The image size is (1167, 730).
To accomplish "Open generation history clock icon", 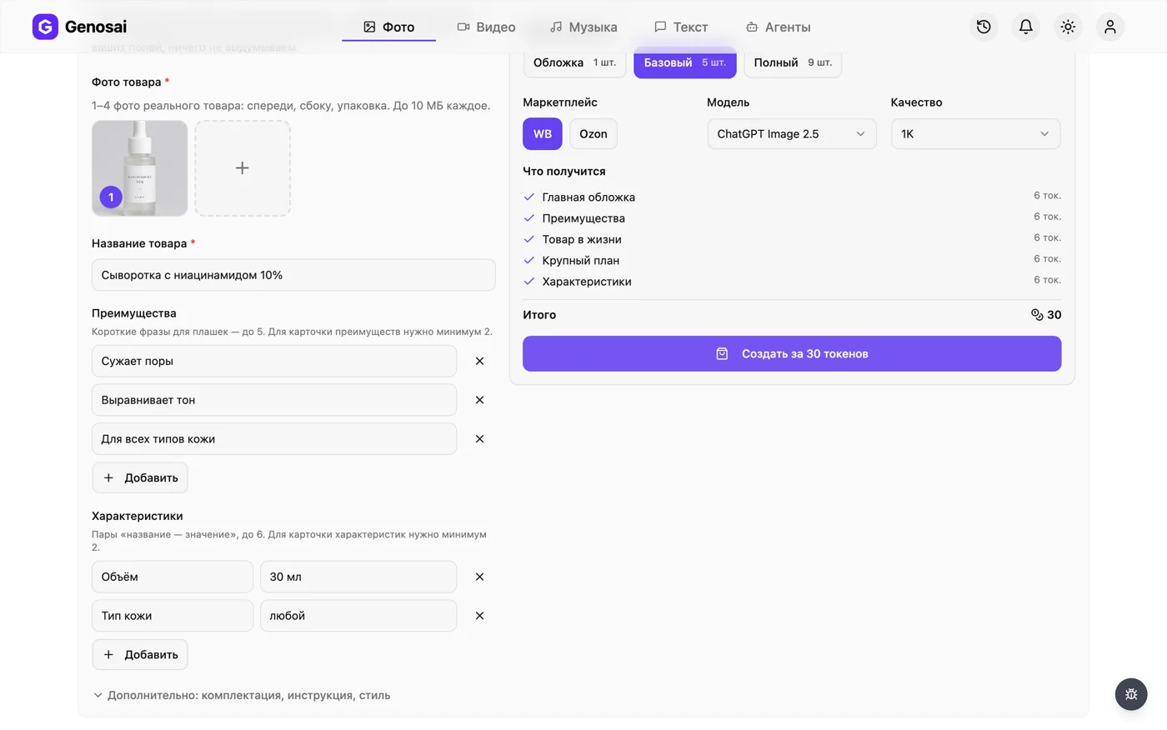I will click(x=984, y=27).
